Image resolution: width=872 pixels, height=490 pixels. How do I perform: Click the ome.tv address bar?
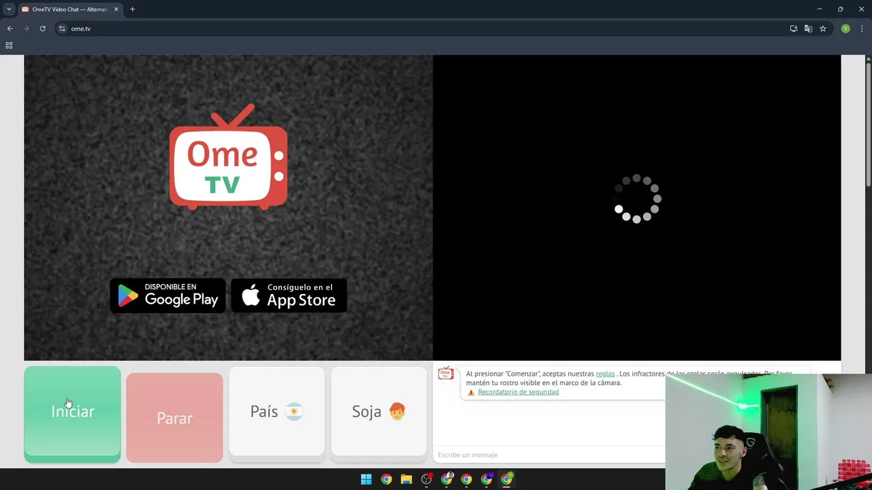[x=422, y=29]
